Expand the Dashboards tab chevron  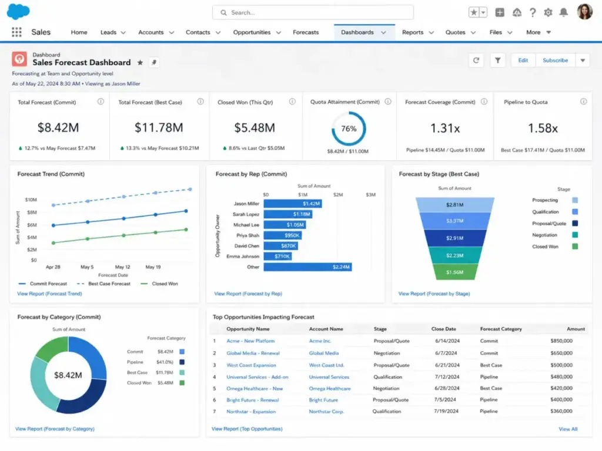click(383, 33)
